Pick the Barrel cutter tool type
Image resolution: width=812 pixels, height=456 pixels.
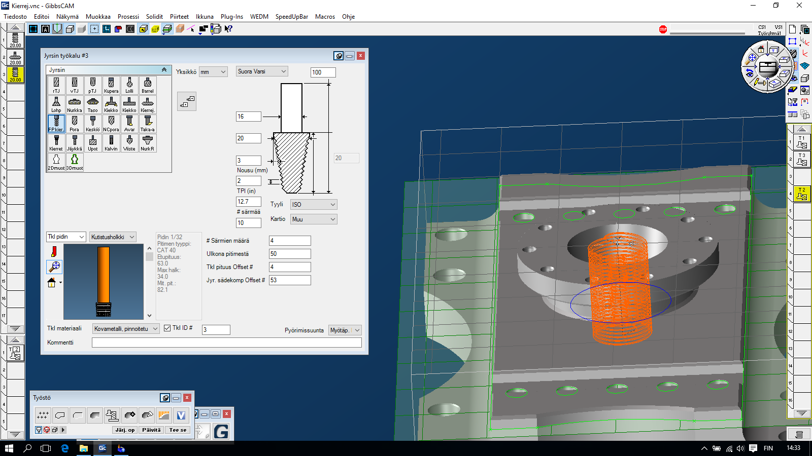tap(148, 85)
